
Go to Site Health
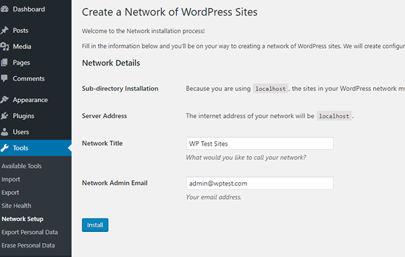(x=16, y=206)
